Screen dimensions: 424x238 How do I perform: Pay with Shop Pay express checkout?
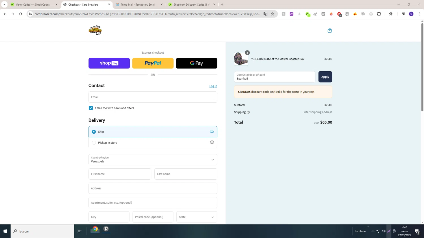109,63
